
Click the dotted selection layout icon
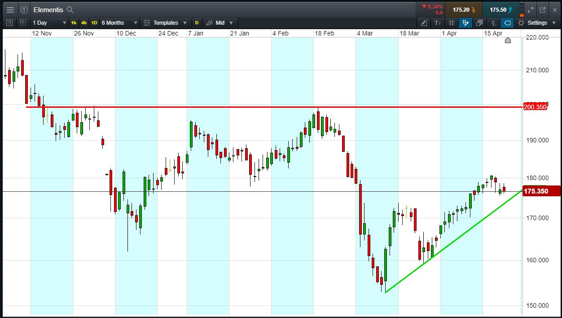[x=23, y=22]
